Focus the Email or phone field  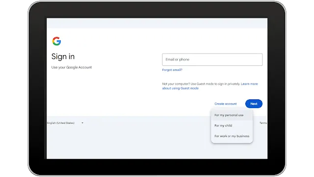click(212, 59)
